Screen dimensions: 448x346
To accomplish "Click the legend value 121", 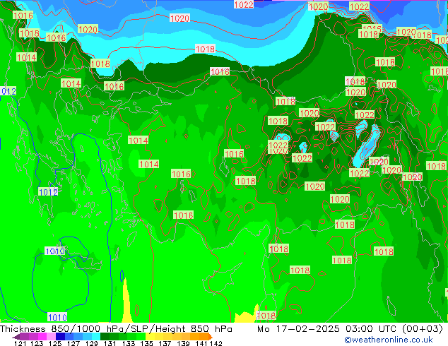I will (20, 343).
